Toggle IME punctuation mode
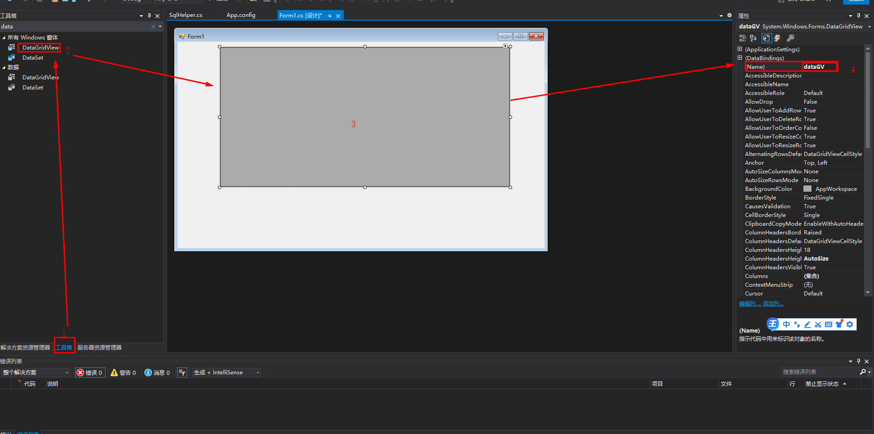 point(797,324)
